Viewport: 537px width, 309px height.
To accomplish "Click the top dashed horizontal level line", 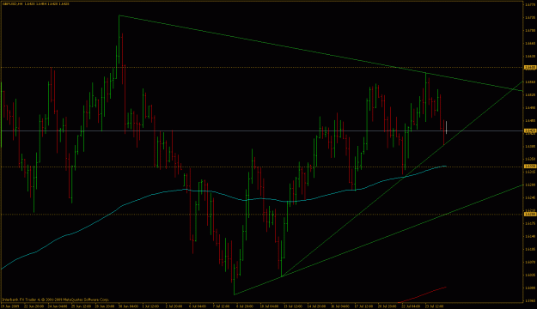I will (262, 68).
